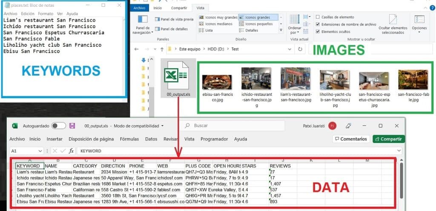Click the green Compartir button
Viewport: 436px width, 211px height.
tap(388, 139)
